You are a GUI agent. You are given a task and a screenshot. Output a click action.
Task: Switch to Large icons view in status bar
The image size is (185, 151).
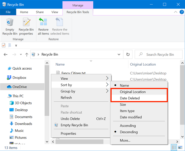(180, 148)
